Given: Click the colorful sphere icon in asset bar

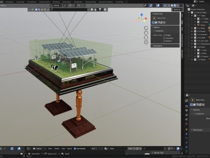Looking at the screenshot, I should point(33,10).
